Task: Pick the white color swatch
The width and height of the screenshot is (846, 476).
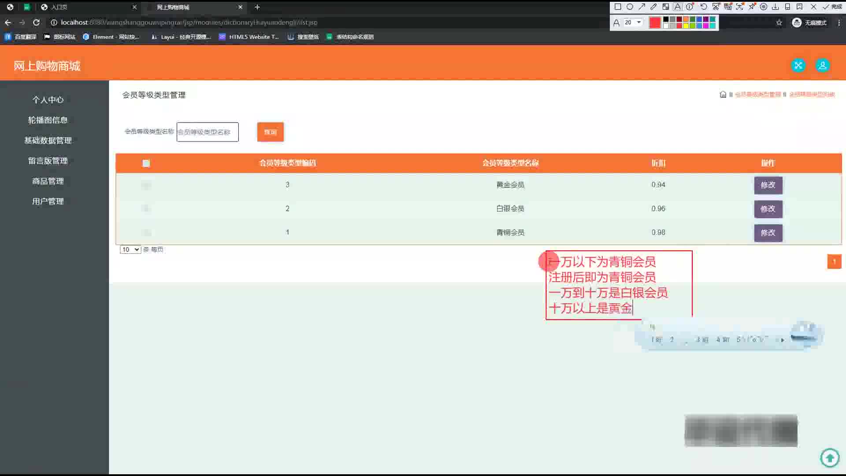Action: click(x=666, y=26)
